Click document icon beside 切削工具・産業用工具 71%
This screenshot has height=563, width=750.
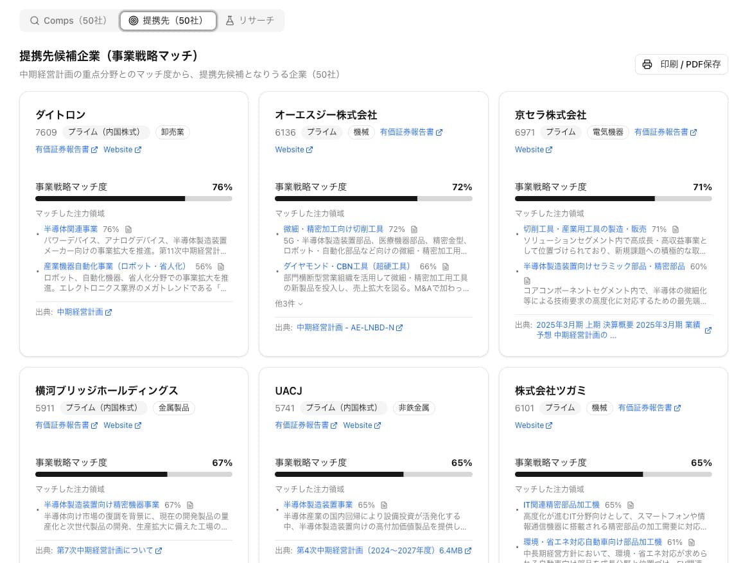click(676, 229)
